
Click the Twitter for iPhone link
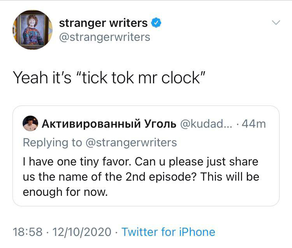coord(168,232)
